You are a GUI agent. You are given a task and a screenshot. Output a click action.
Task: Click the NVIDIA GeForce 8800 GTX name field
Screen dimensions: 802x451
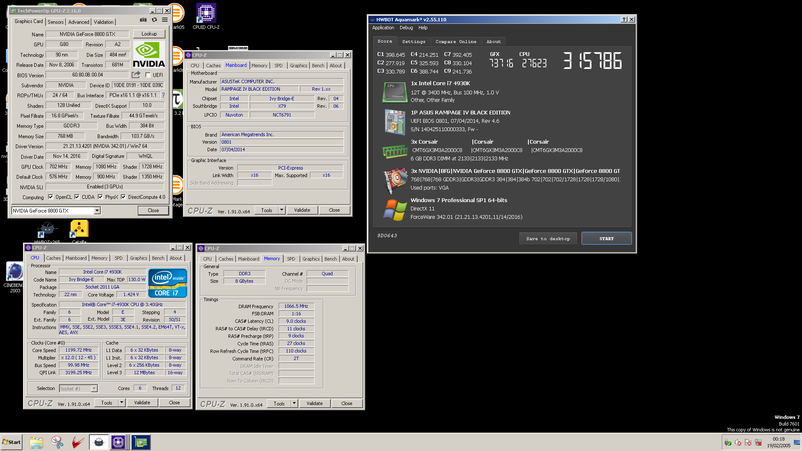87,34
